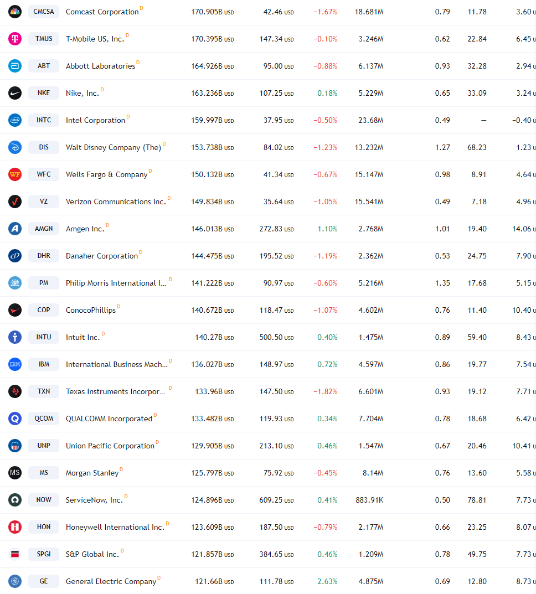This screenshot has width=536, height=594.
Task: Open ConocoPhillips company link
Action: (x=91, y=310)
